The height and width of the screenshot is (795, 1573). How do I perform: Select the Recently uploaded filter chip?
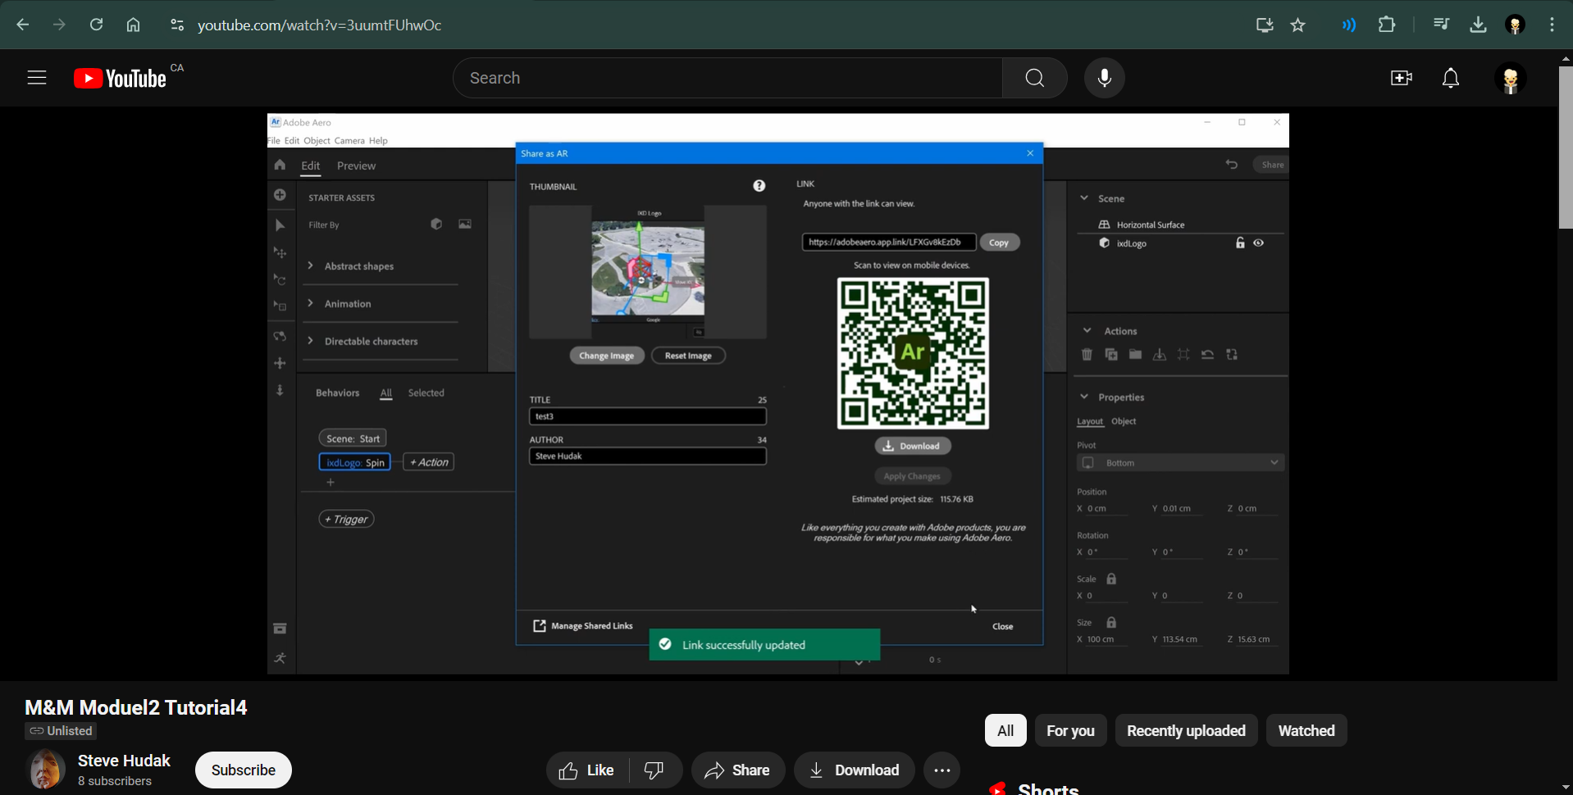pyautogui.click(x=1185, y=730)
